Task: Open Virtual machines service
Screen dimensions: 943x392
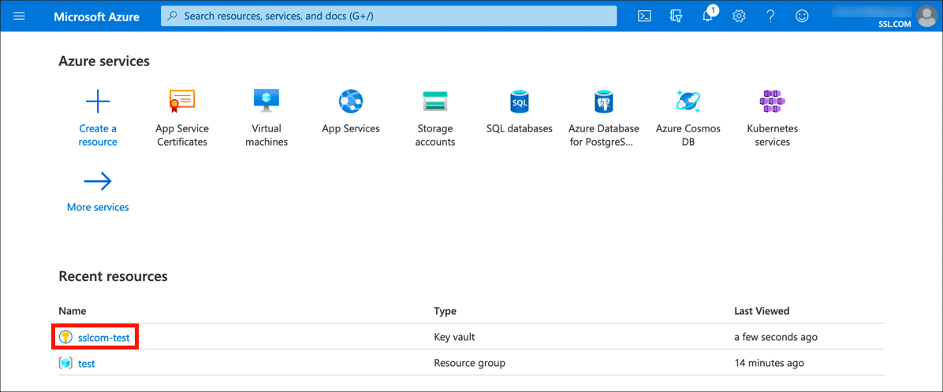Action: 266,102
